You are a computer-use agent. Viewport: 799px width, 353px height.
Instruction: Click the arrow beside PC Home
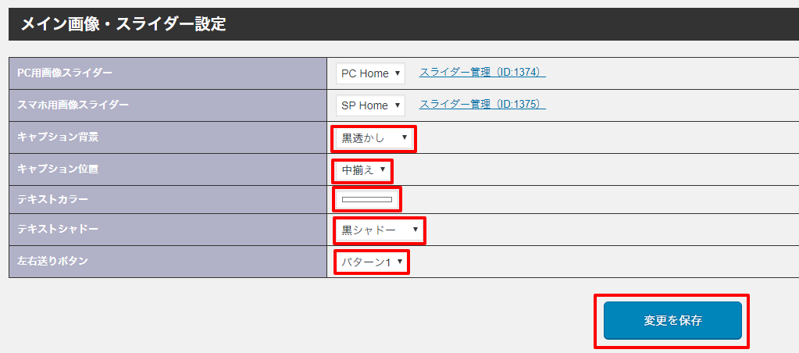pos(398,73)
